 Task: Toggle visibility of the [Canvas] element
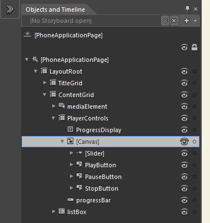(x=184, y=142)
